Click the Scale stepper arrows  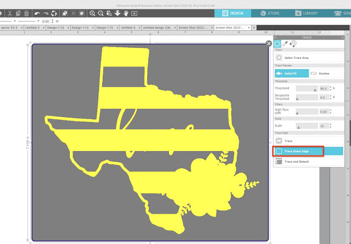pos(331,126)
